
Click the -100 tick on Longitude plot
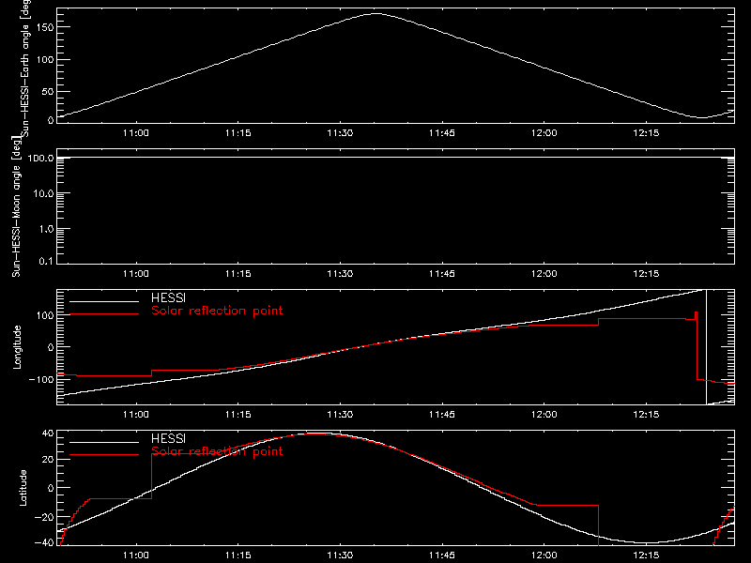click(41, 379)
